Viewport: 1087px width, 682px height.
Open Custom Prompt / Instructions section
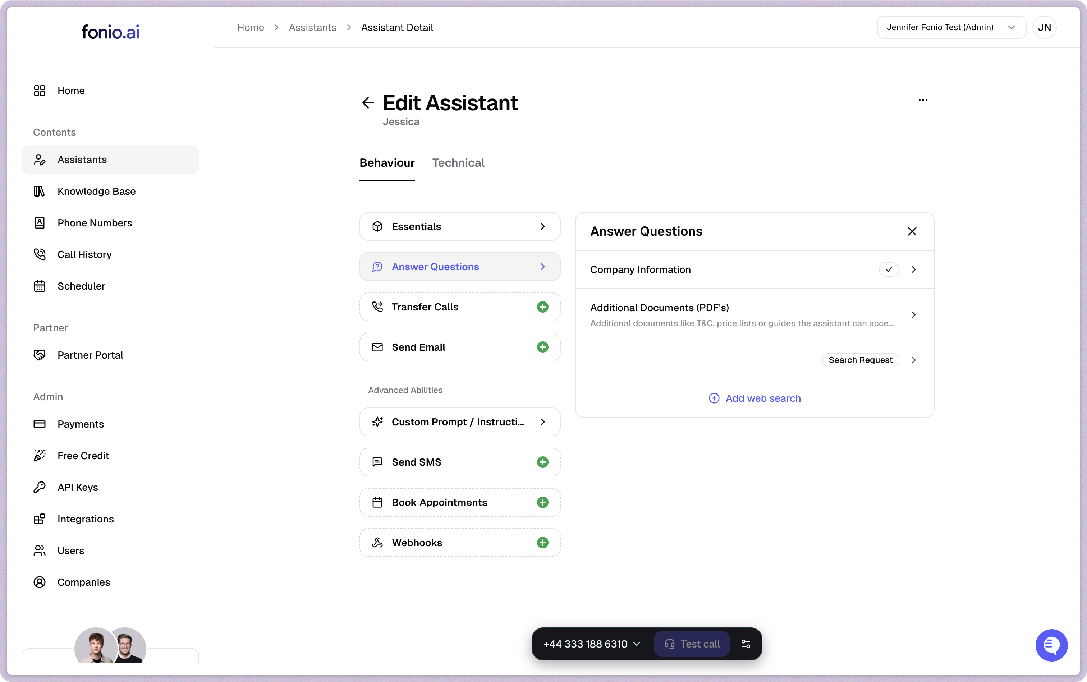point(459,422)
